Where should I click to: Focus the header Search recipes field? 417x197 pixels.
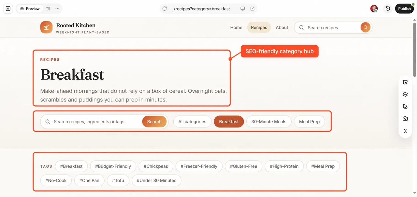(332, 27)
